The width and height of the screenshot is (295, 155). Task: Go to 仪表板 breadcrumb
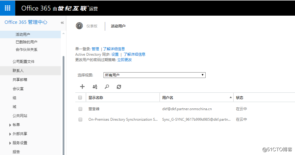coord(92,26)
